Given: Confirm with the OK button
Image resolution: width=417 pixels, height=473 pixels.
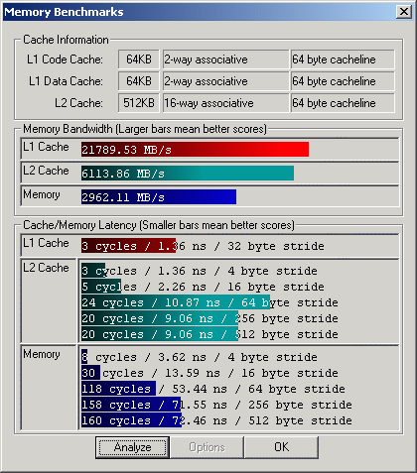Looking at the screenshot, I should (x=281, y=447).
